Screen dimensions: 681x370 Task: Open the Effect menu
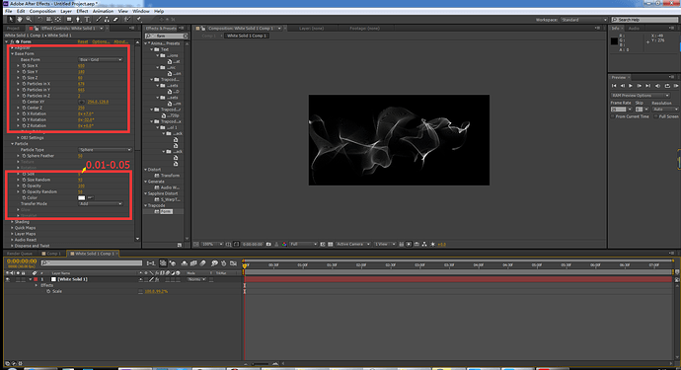point(82,11)
